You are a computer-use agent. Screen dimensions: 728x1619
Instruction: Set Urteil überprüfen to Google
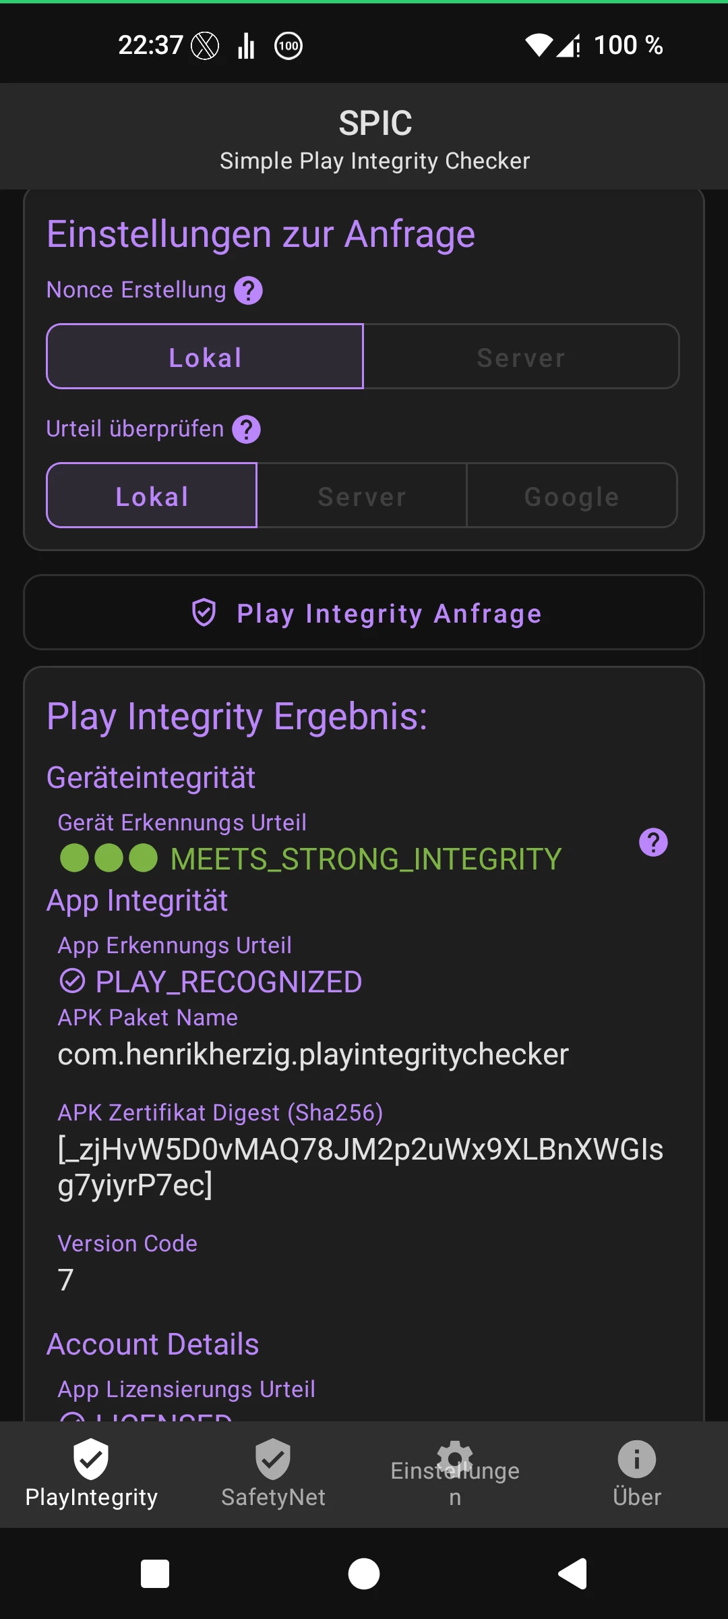click(x=572, y=496)
